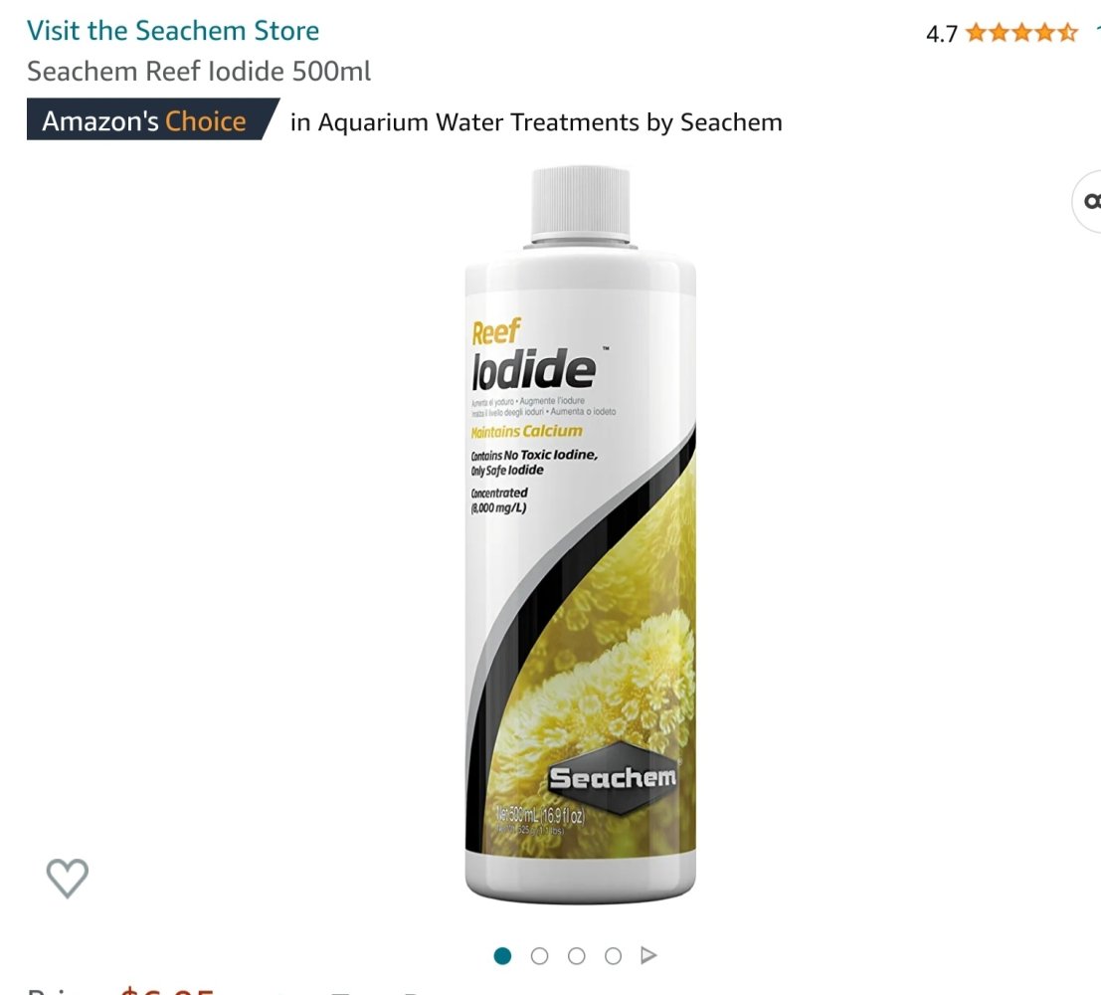Image resolution: width=1101 pixels, height=995 pixels.
Task: Select the fourth image carousel dot
Action: tap(613, 955)
